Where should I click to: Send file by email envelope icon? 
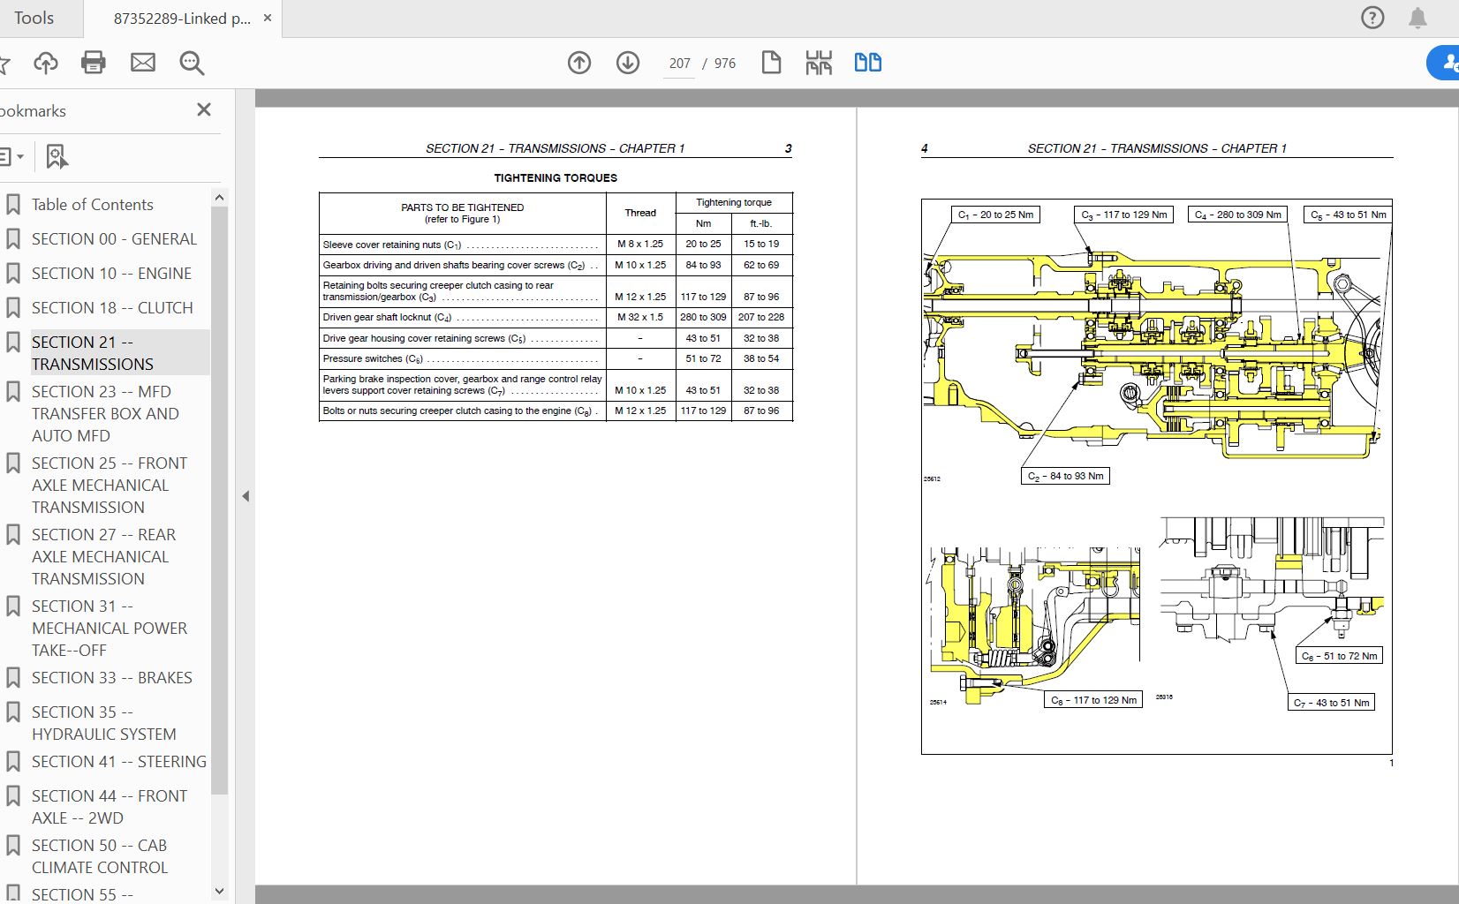click(x=143, y=63)
